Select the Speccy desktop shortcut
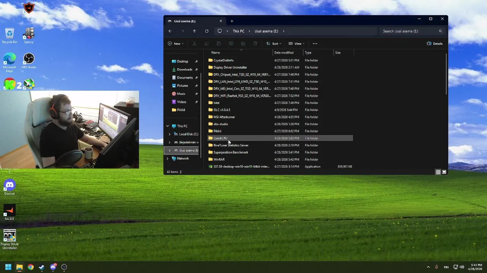The width and height of the screenshot is (487, 273). [x=29, y=36]
